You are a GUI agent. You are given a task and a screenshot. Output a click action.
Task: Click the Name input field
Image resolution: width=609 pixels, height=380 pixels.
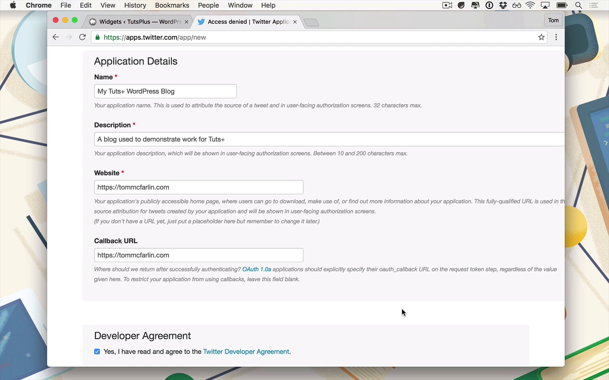coord(166,91)
